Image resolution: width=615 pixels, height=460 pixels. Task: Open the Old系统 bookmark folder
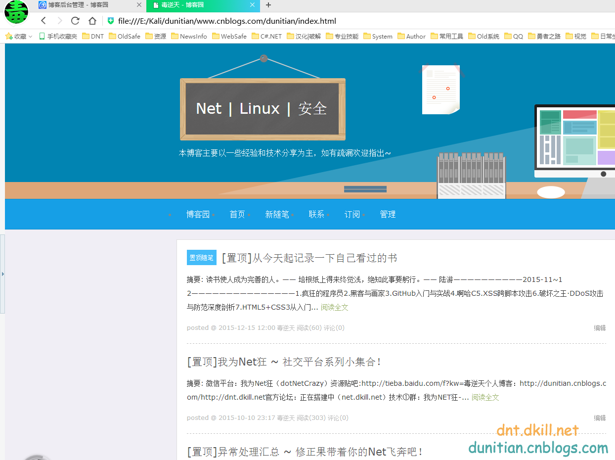click(483, 36)
